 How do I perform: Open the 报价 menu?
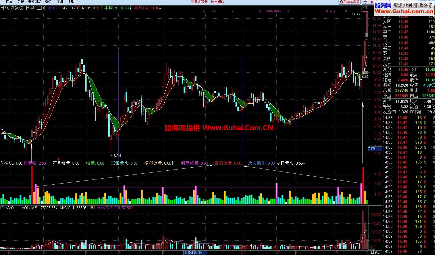coord(9,2)
